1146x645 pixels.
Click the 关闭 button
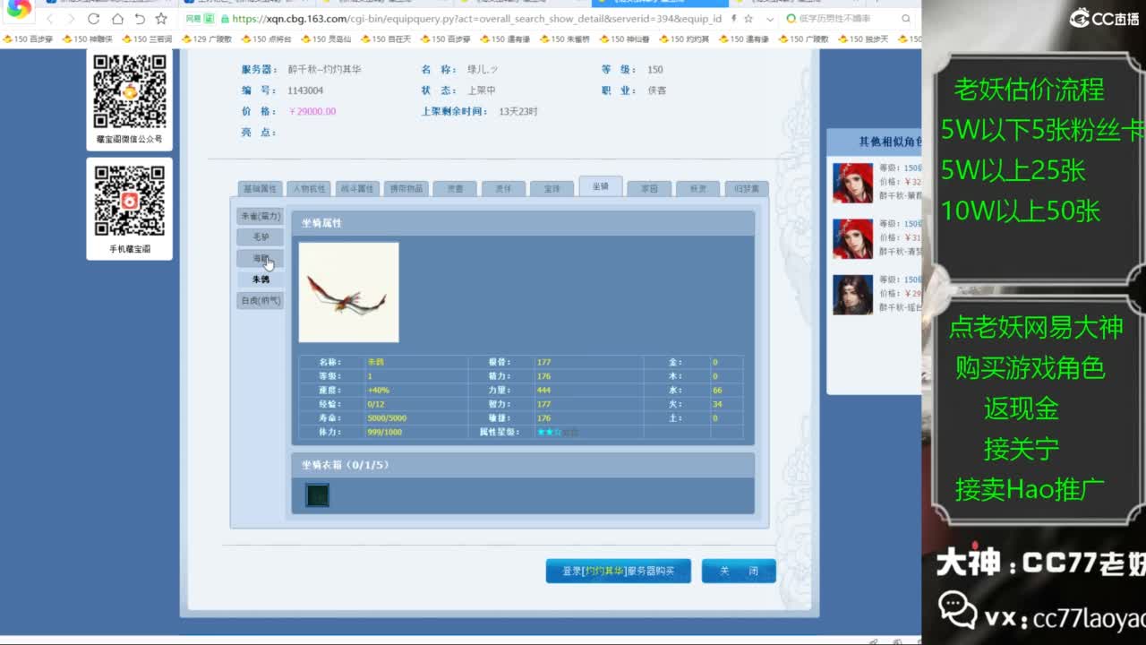(739, 571)
